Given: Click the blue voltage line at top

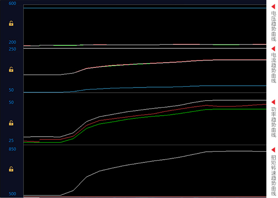Looking at the screenshot, I should pyautogui.click(x=145, y=8).
